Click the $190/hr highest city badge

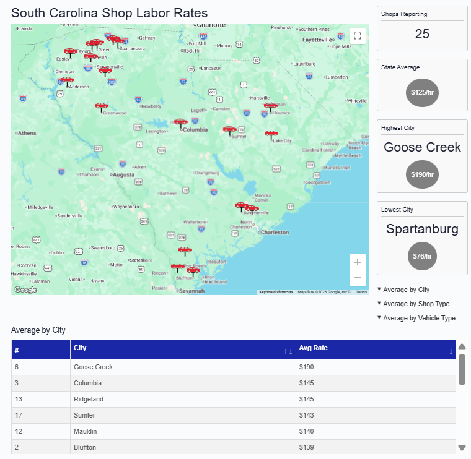(422, 174)
